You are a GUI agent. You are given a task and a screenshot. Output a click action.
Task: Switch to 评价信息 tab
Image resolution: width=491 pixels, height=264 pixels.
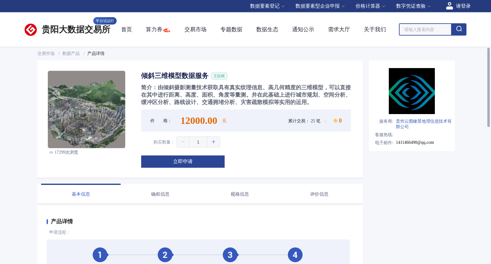(x=319, y=194)
